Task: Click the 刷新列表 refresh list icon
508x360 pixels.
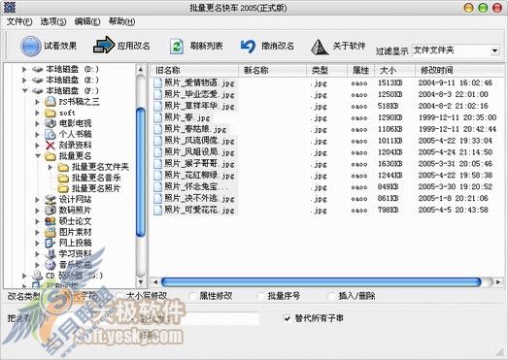Action: tap(177, 46)
